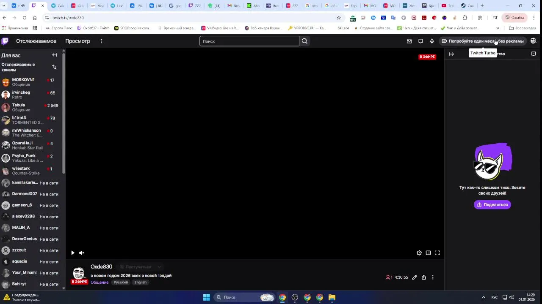Share the stream via the upload icon

tap(423, 277)
